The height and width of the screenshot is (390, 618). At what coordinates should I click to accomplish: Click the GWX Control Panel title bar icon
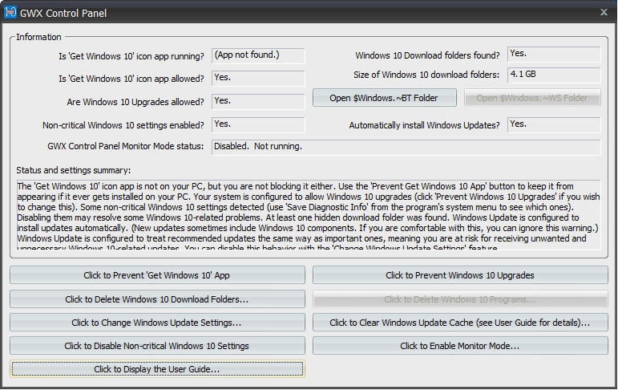[x=10, y=13]
